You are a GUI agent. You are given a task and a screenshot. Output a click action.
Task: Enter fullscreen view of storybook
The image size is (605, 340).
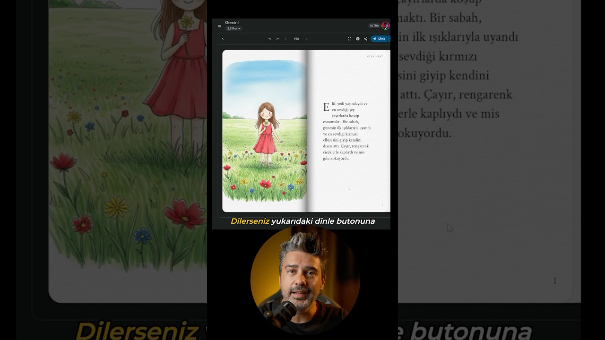[349, 39]
